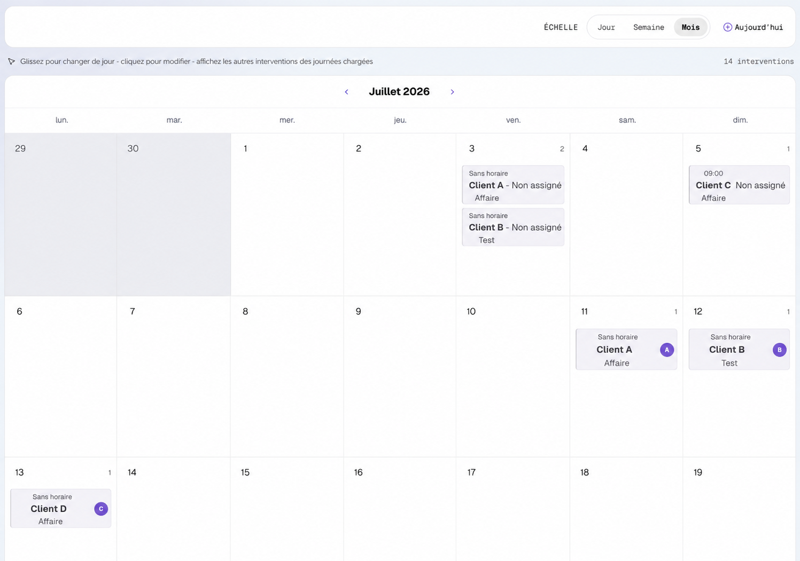Select day number 10 cell
Viewport: 800px width, 561px height.
[x=513, y=377]
